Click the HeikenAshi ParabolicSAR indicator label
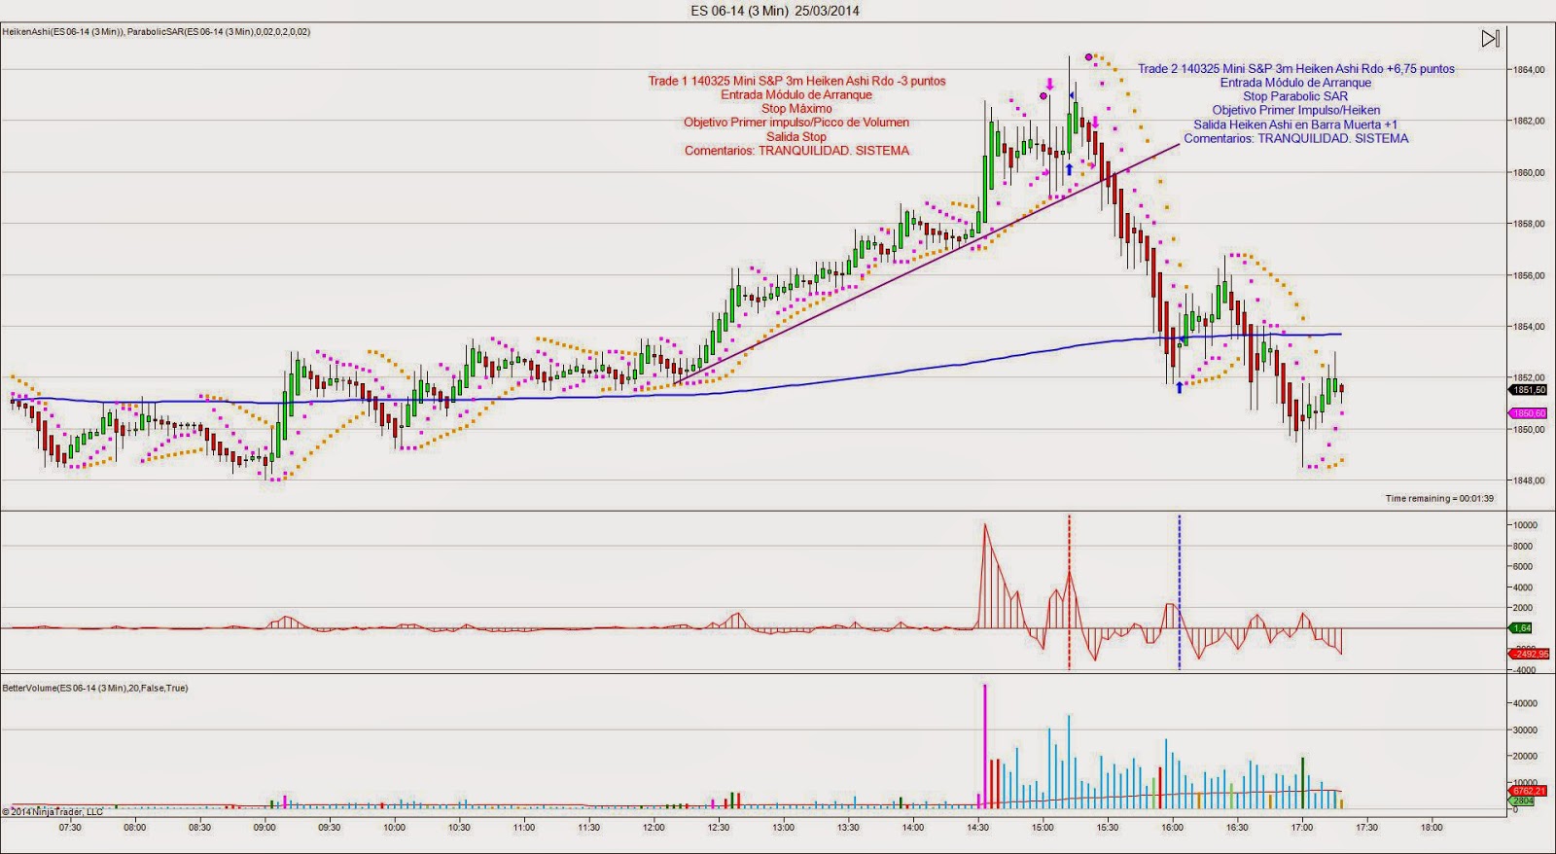1556x854 pixels. 156,32
